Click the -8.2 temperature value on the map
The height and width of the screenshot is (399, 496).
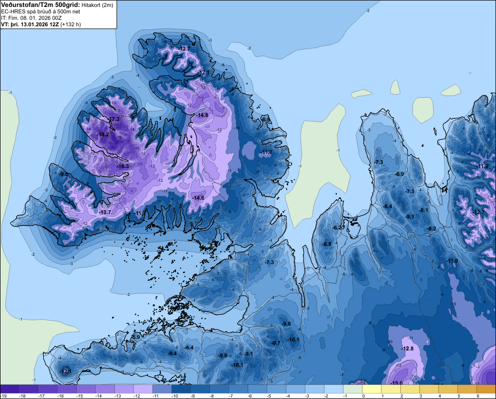coord(432,228)
